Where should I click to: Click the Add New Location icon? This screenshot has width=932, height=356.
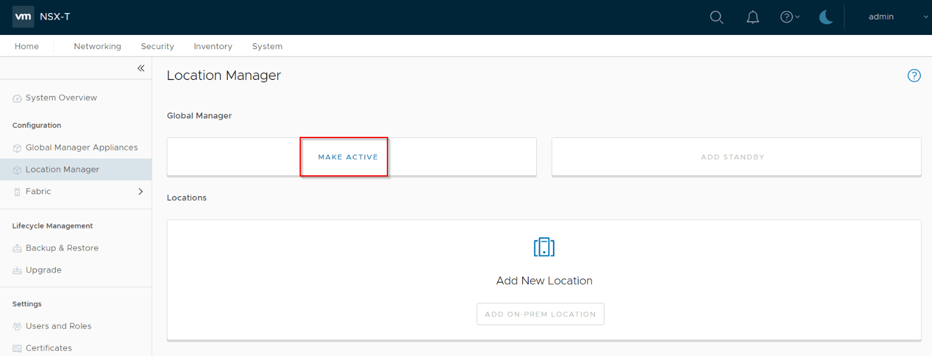544,247
